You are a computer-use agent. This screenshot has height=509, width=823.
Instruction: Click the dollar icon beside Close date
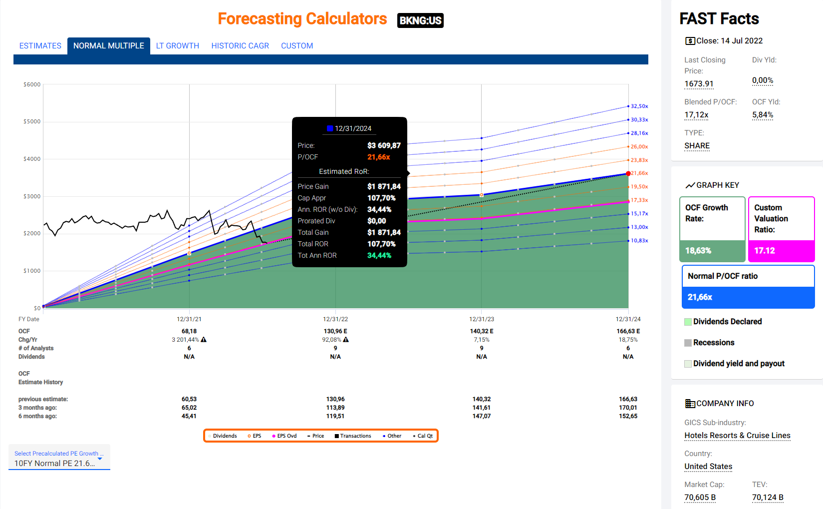pos(690,41)
